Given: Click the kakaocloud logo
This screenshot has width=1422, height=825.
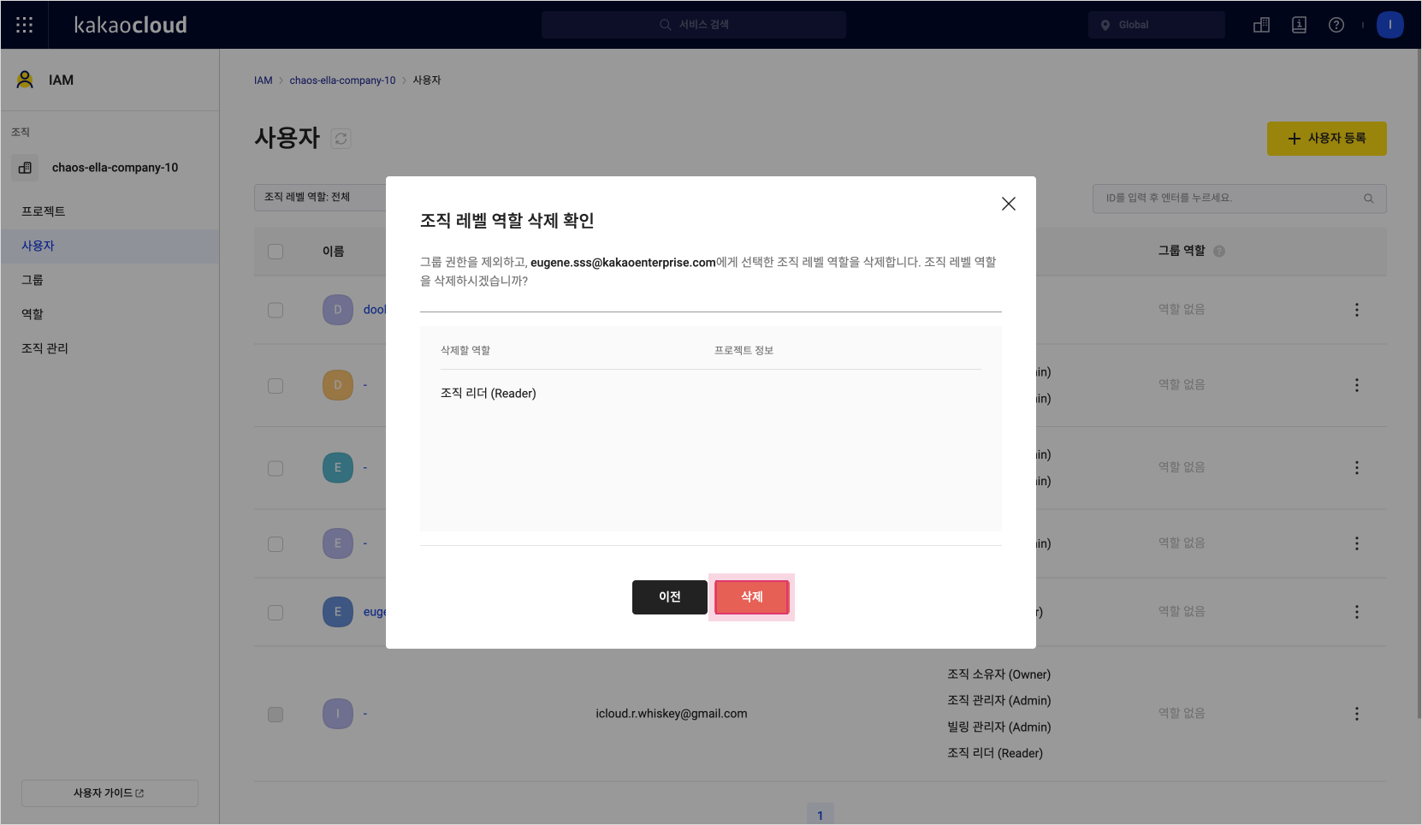Looking at the screenshot, I should click(130, 25).
